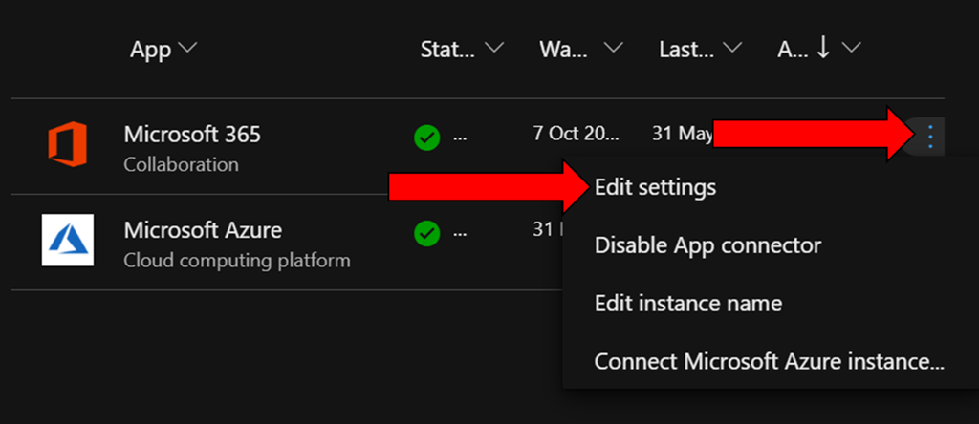The image size is (979, 424).
Task: Click the Microsoft Azure logo icon
Action: pos(68,240)
